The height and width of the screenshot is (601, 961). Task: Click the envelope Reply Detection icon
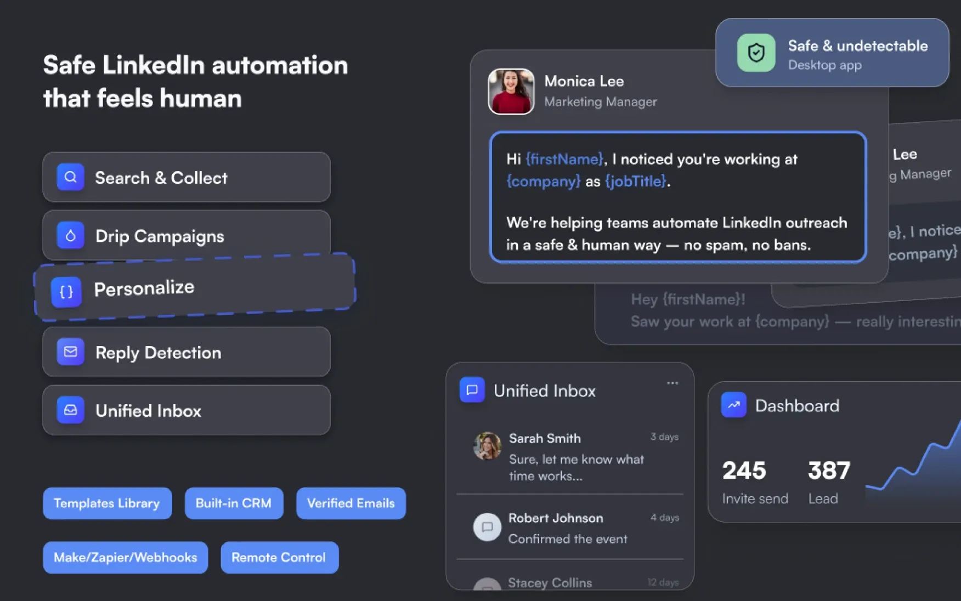click(x=70, y=352)
